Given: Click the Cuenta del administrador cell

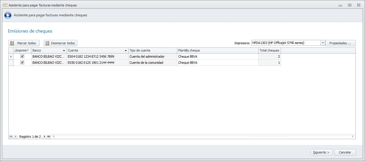Looking at the screenshot, I should pyautogui.click(x=152, y=56).
